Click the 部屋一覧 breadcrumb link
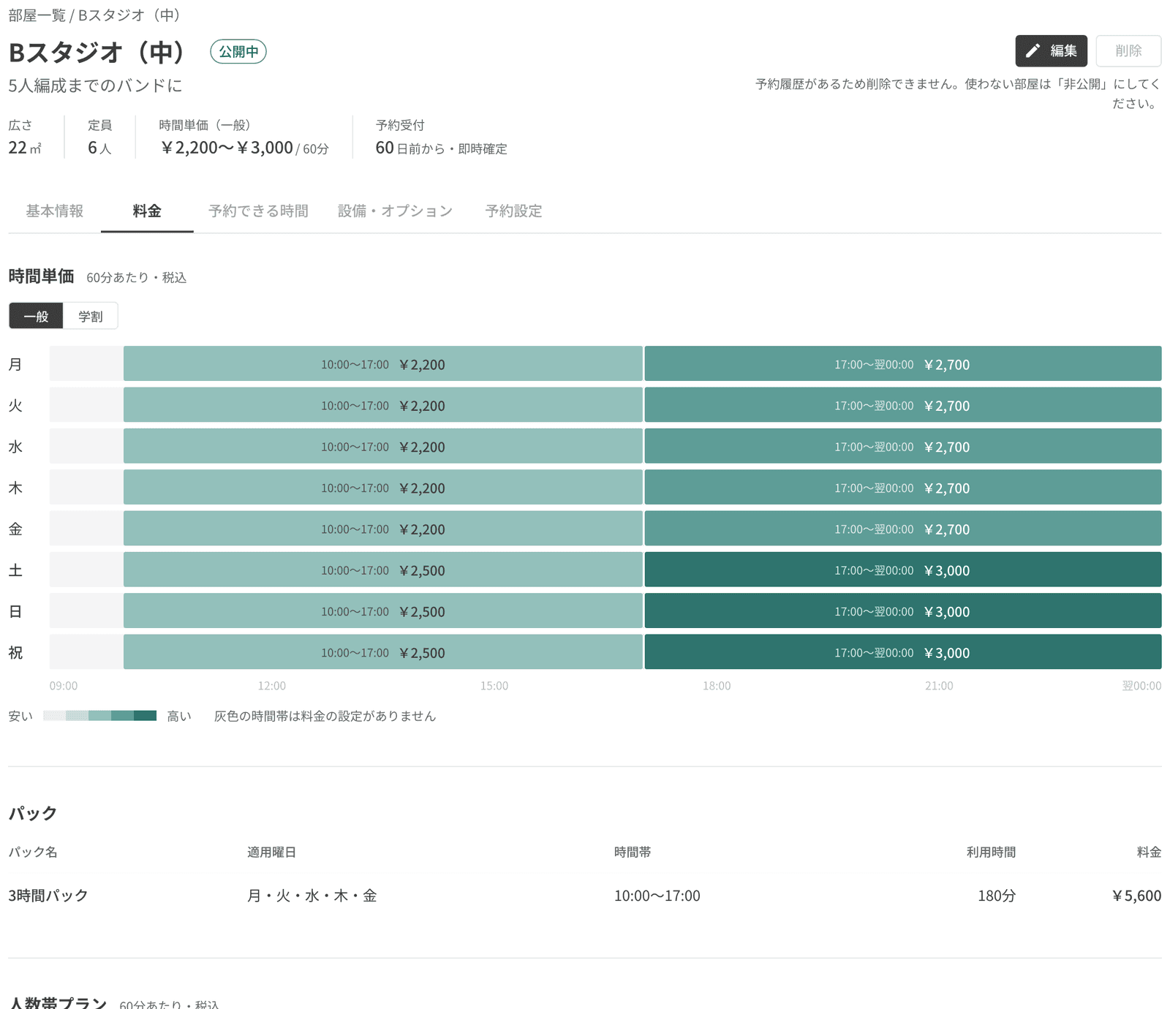The height and width of the screenshot is (1009, 1170). (37, 15)
